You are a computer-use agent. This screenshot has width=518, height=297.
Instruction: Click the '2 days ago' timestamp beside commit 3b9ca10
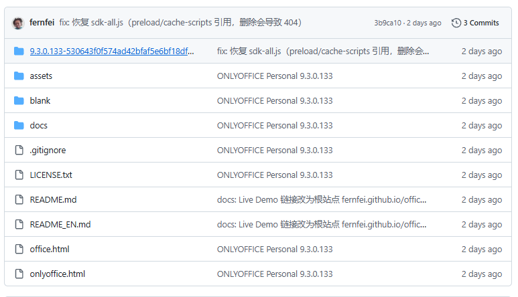[x=424, y=23]
